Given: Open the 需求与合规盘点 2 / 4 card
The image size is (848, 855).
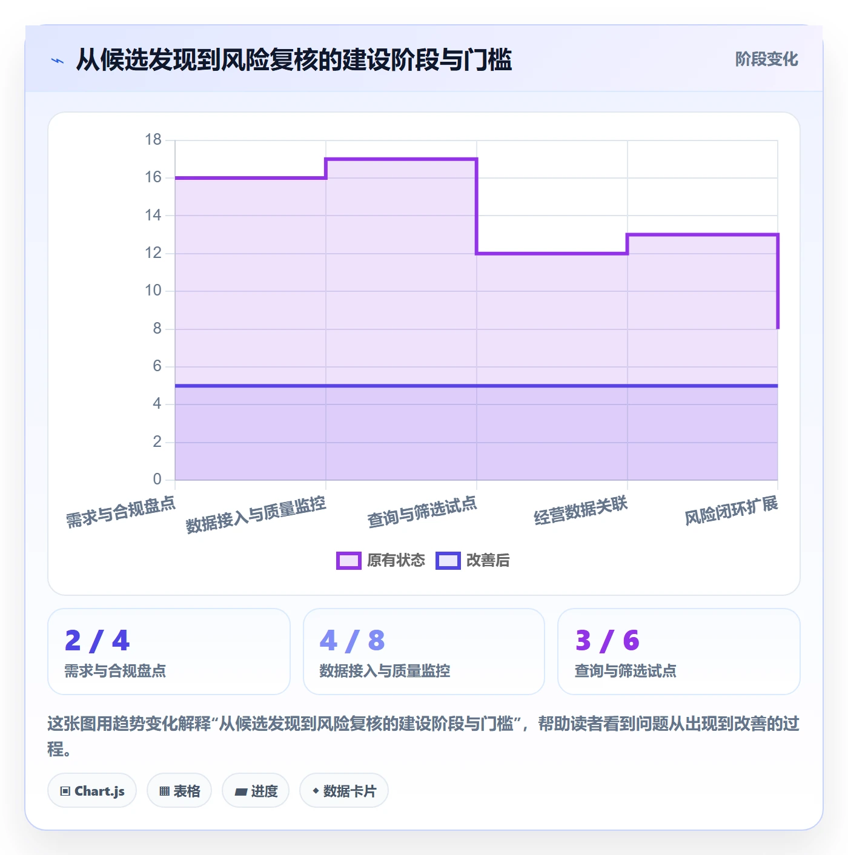Looking at the screenshot, I should pos(169,652).
